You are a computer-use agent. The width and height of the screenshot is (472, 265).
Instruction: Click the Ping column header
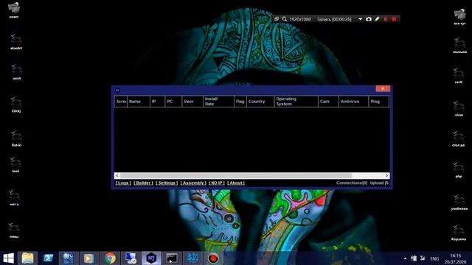(x=378, y=102)
